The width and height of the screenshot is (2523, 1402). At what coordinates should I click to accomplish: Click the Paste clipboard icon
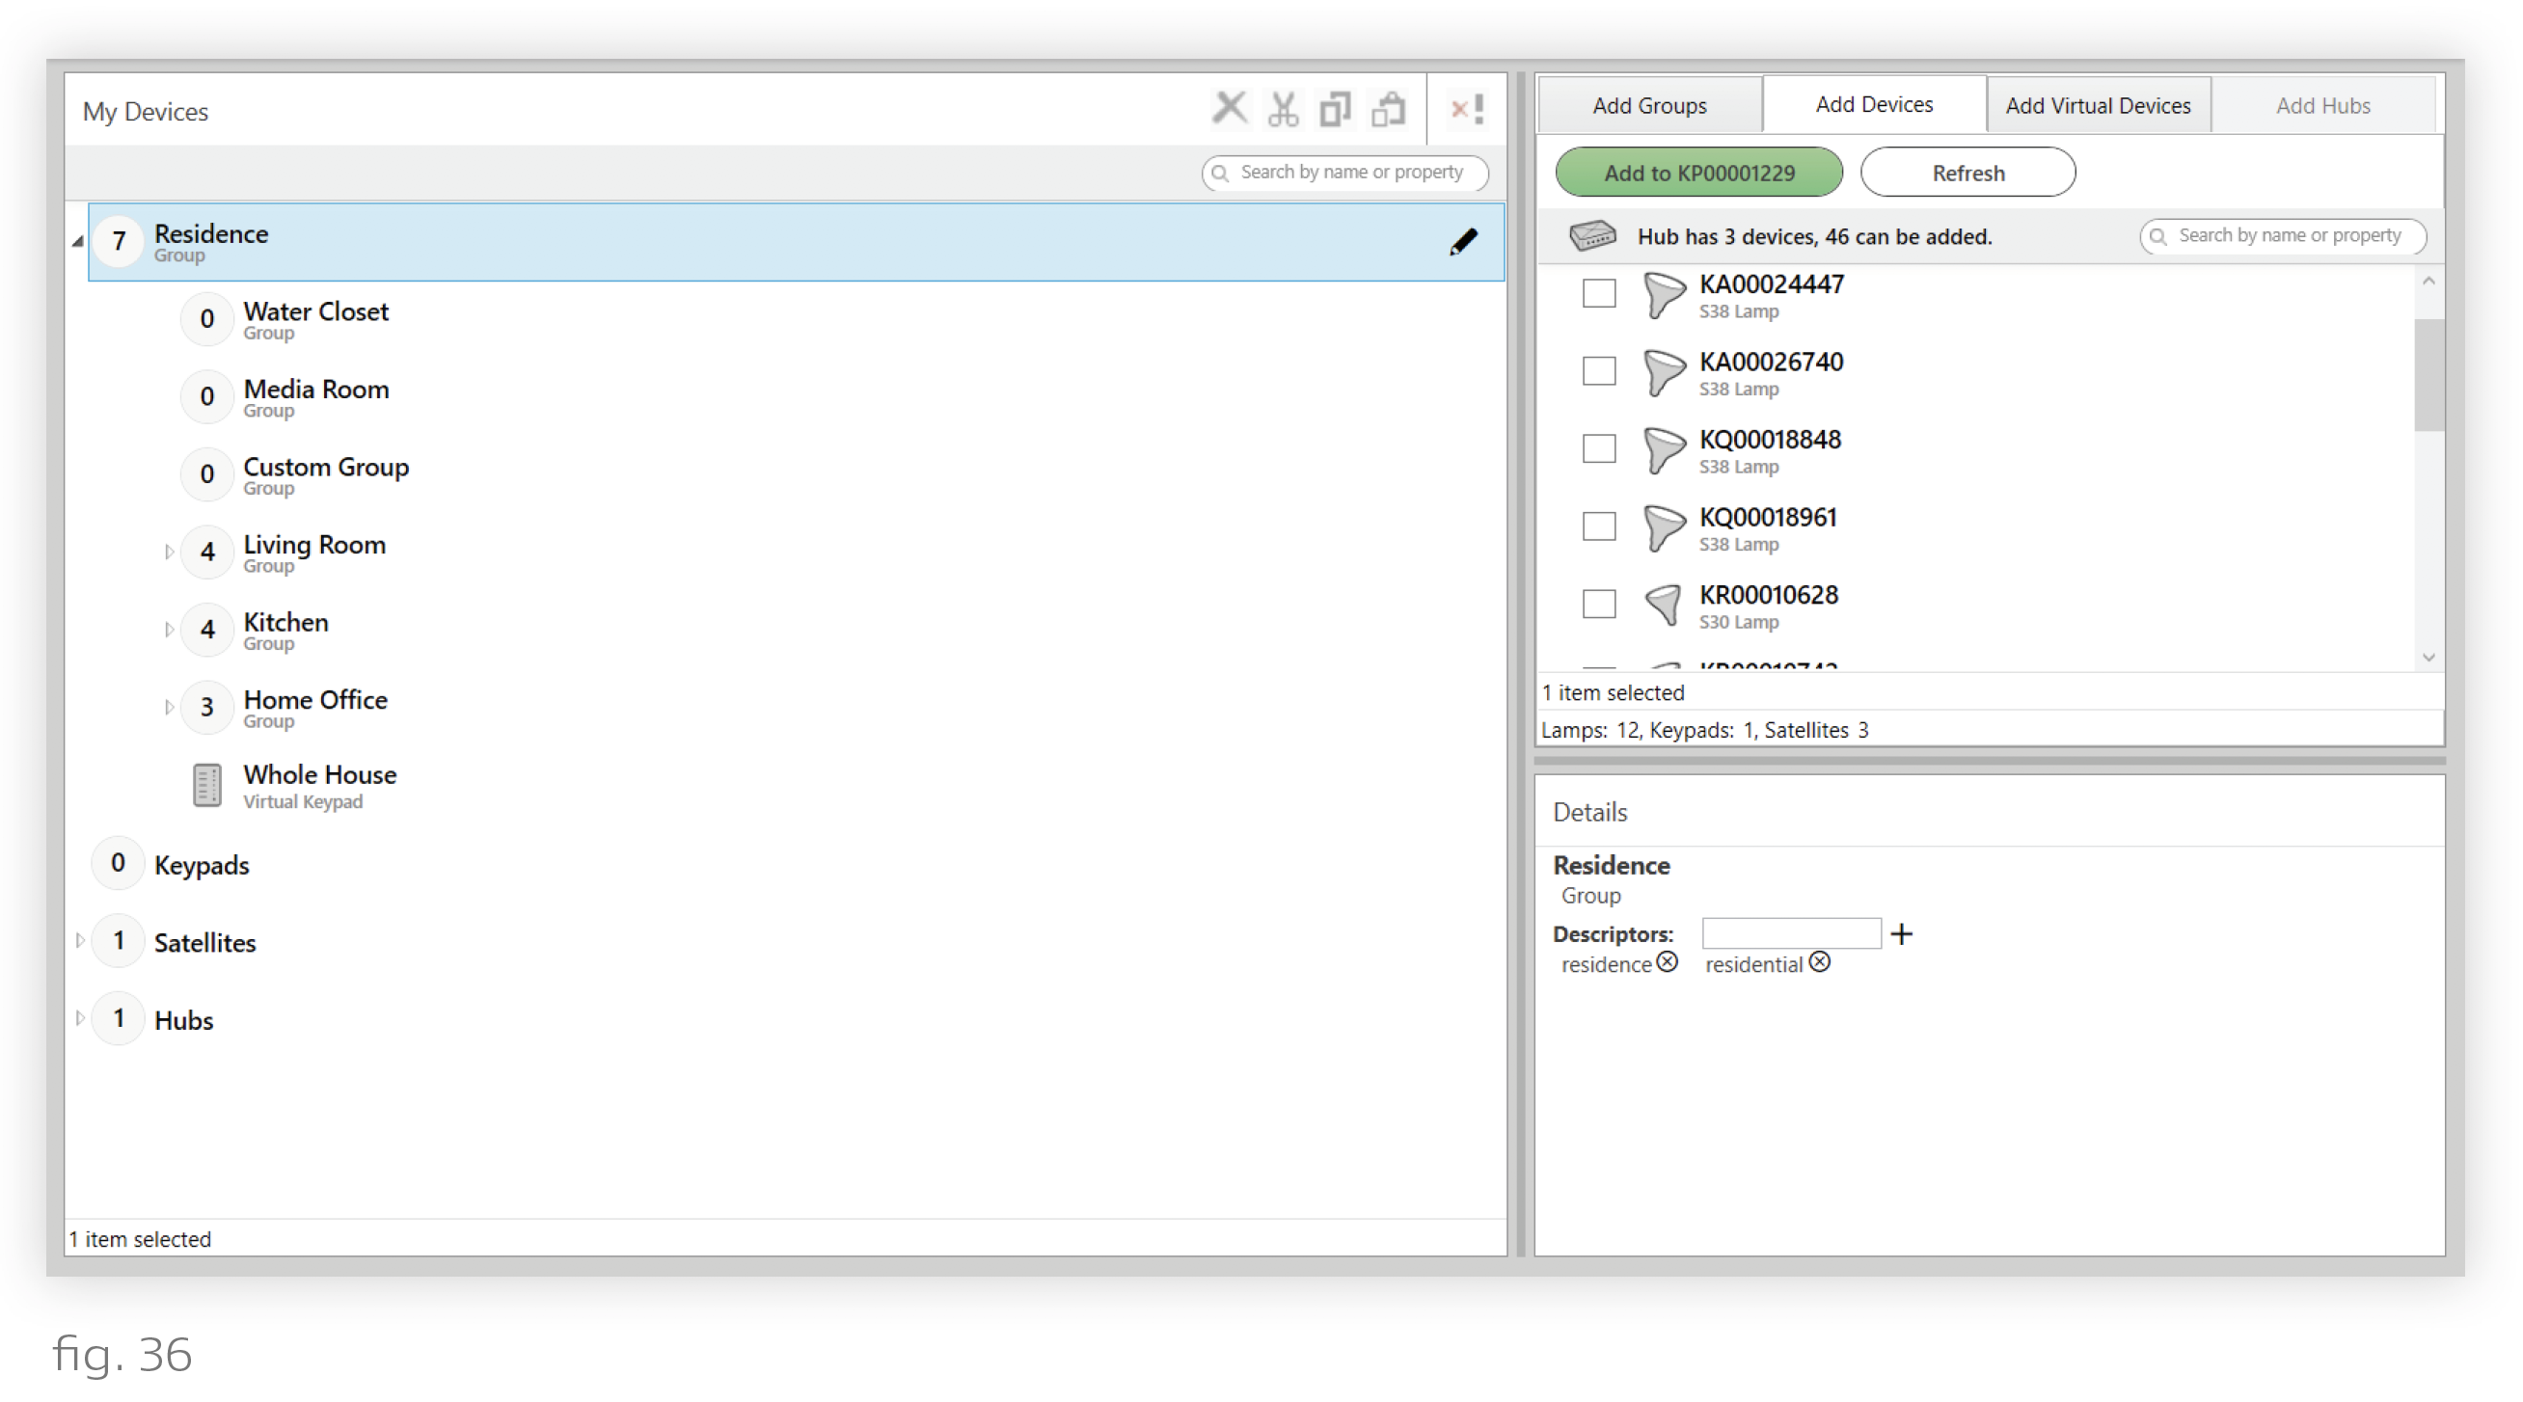[x=1389, y=110]
